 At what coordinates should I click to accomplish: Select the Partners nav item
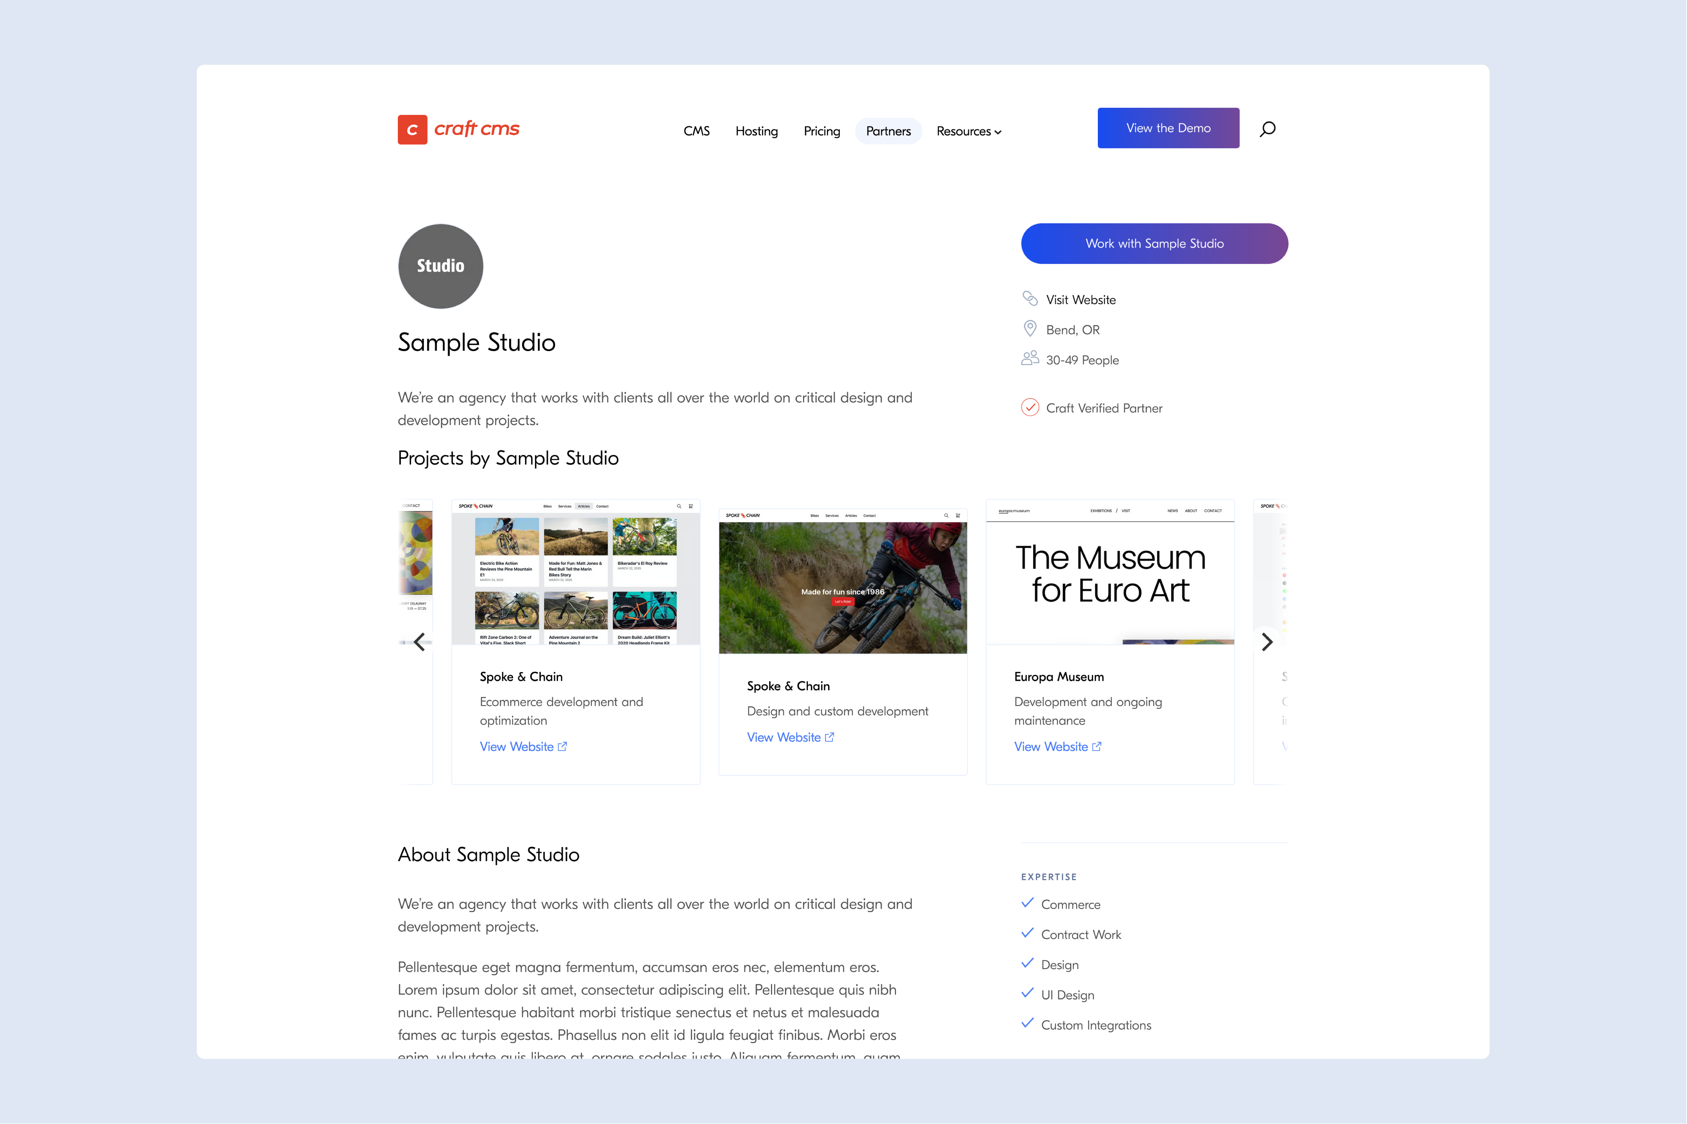888,131
